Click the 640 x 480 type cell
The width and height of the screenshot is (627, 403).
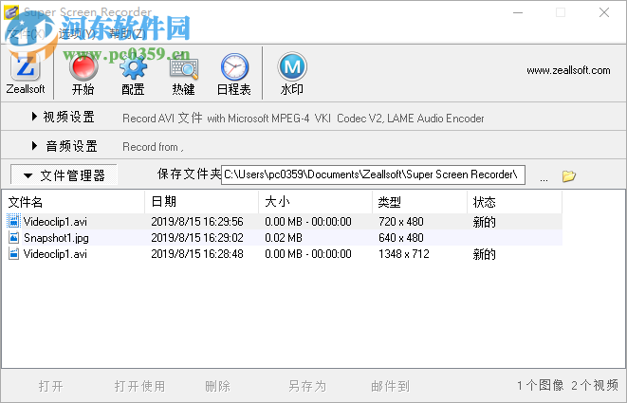401,238
